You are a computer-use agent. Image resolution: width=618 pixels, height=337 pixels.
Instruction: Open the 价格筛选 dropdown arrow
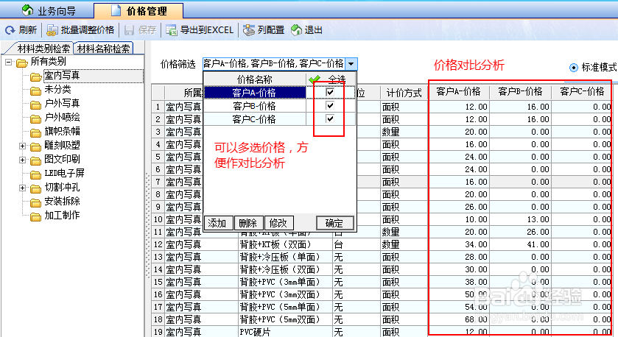pyautogui.click(x=351, y=63)
